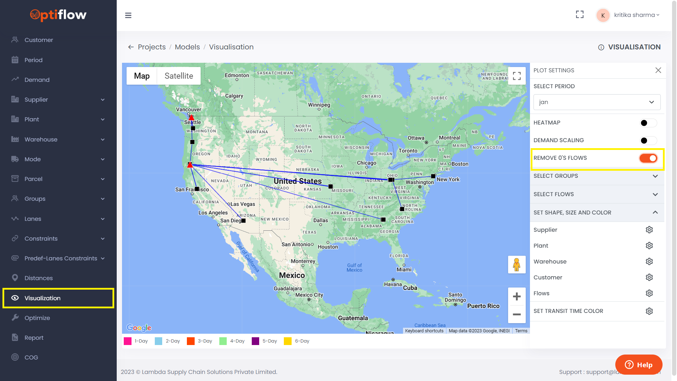The image size is (677, 381).
Task: Turn on Demand Scaling switch
Action: point(648,141)
